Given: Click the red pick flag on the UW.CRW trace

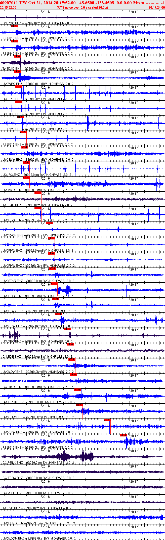Looking at the screenshot, I should (x=107, y=420).
